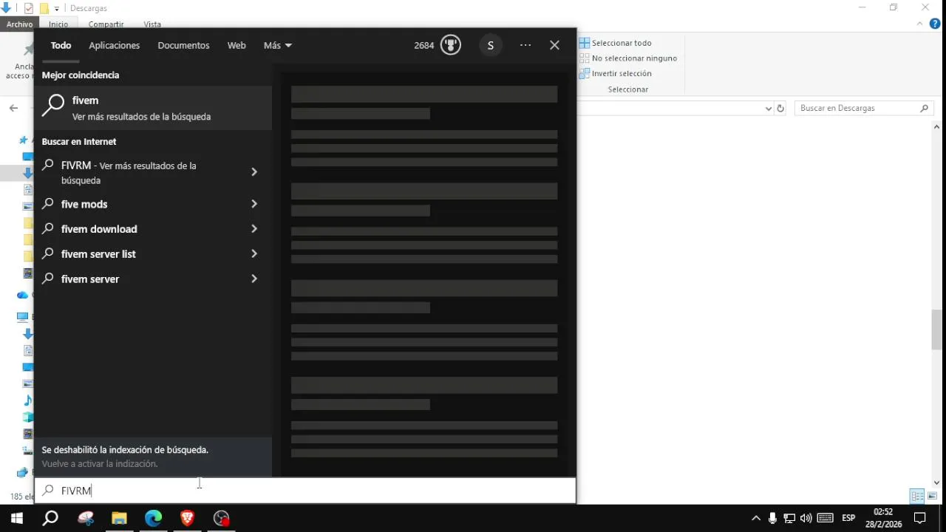Open the Archivo menu in Explorer
The width and height of the screenshot is (946, 532).
click(19, 24)
